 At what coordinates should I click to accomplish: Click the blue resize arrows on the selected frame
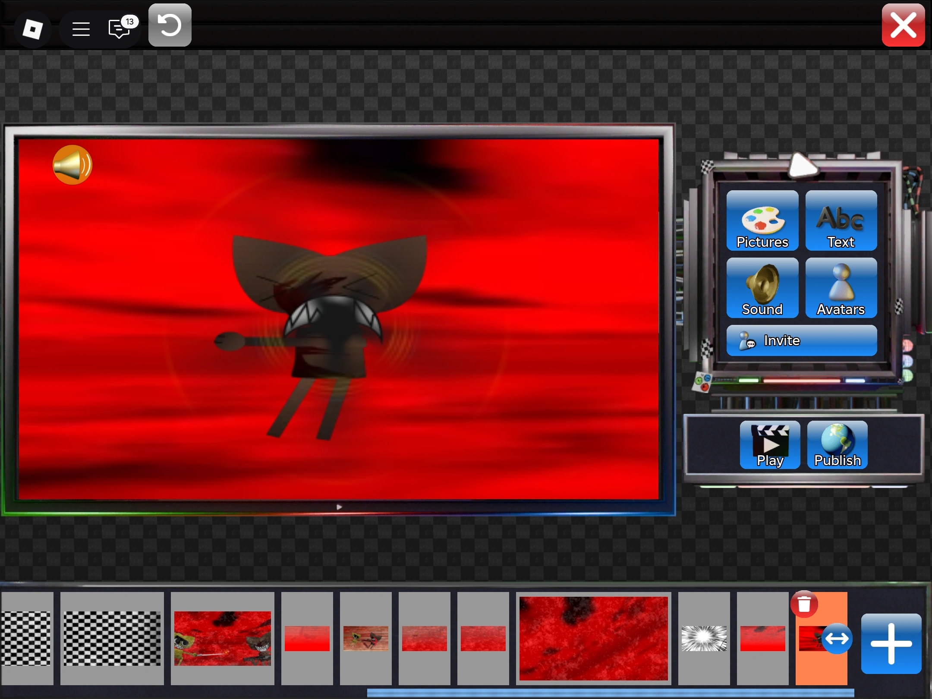pyautogui.click(x=837, y=639)
